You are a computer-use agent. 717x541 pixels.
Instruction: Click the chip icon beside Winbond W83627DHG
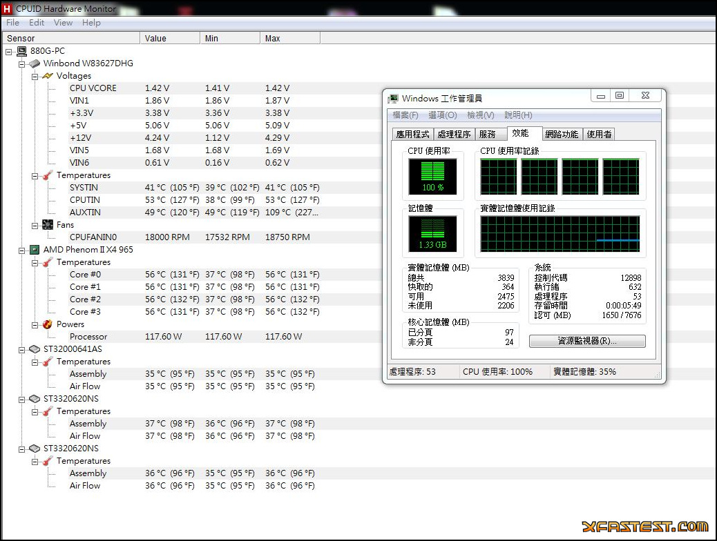point(35,63)
